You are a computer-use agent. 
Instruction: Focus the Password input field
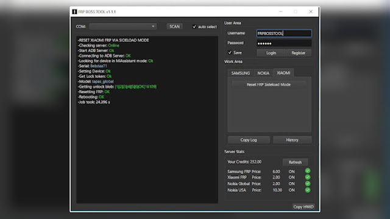(284, 43)
